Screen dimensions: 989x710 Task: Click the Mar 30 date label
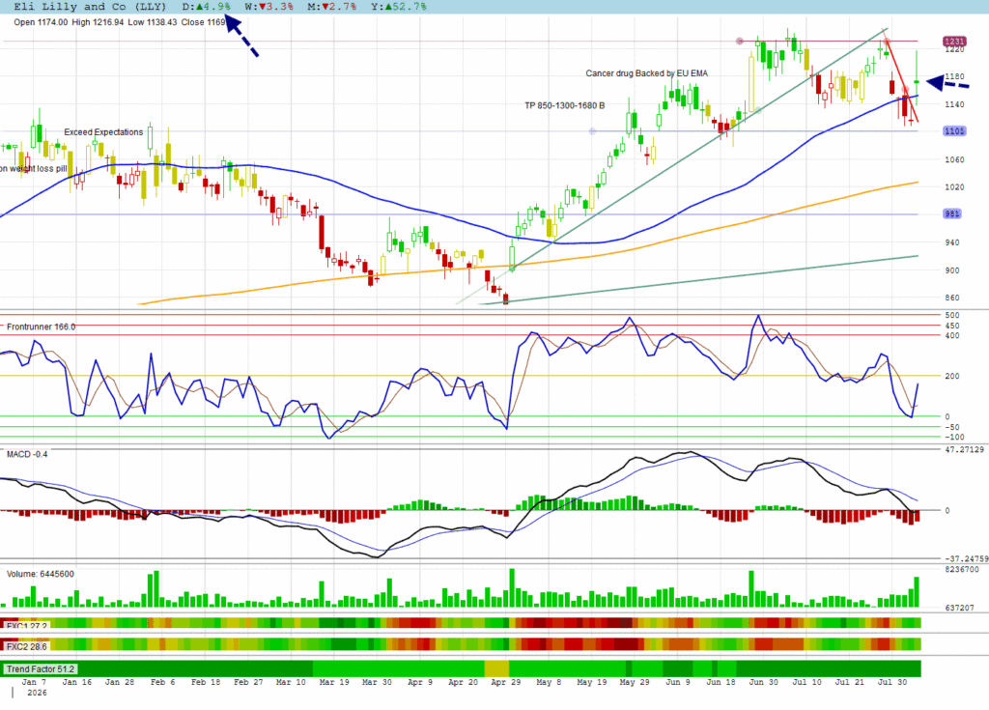[377, 682]
